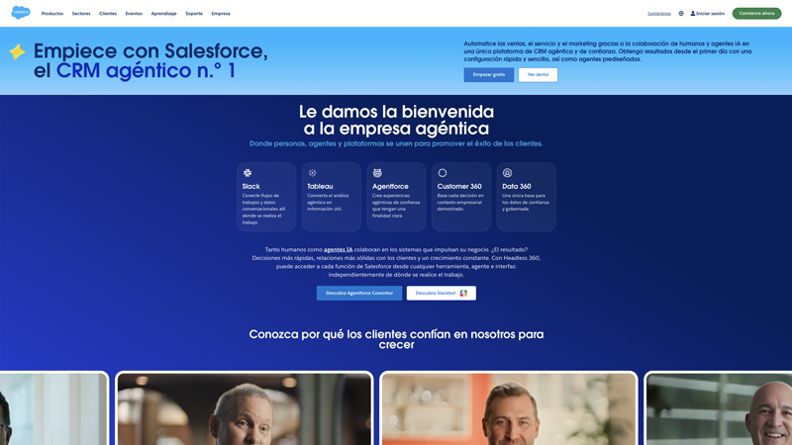
Task: Open the Tableau product card title
Action: 320,186
